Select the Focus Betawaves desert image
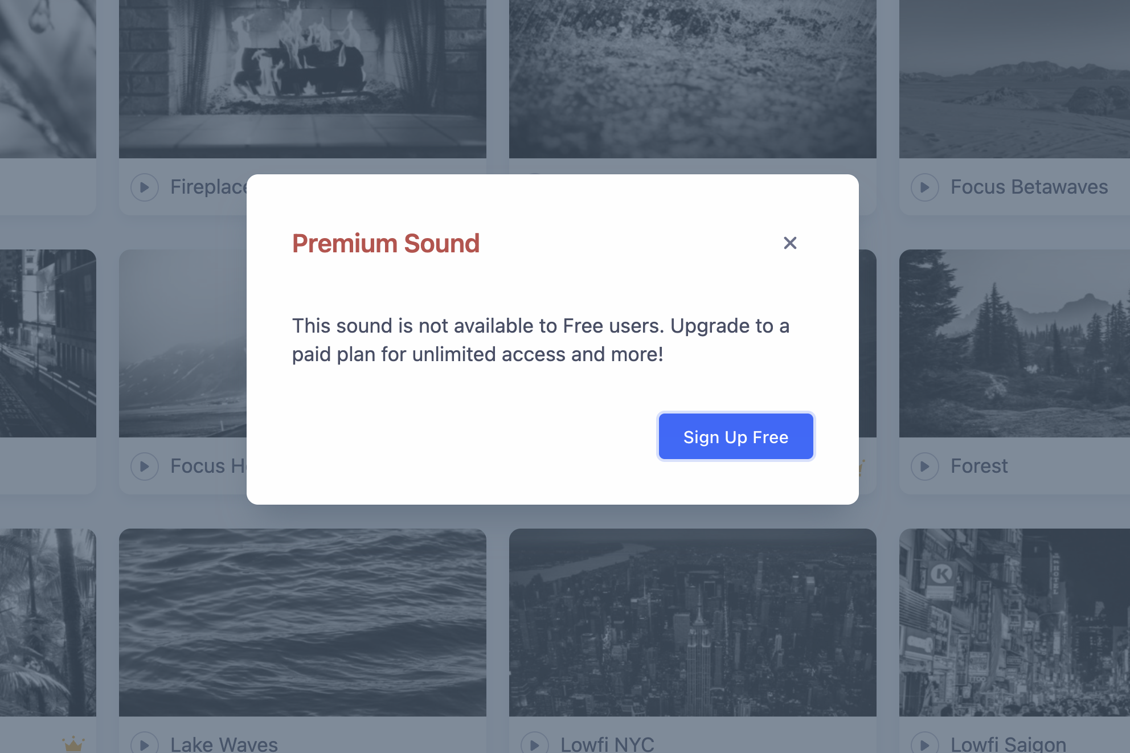This screenshot has height=753, width=1130. tap(1014, 79)
